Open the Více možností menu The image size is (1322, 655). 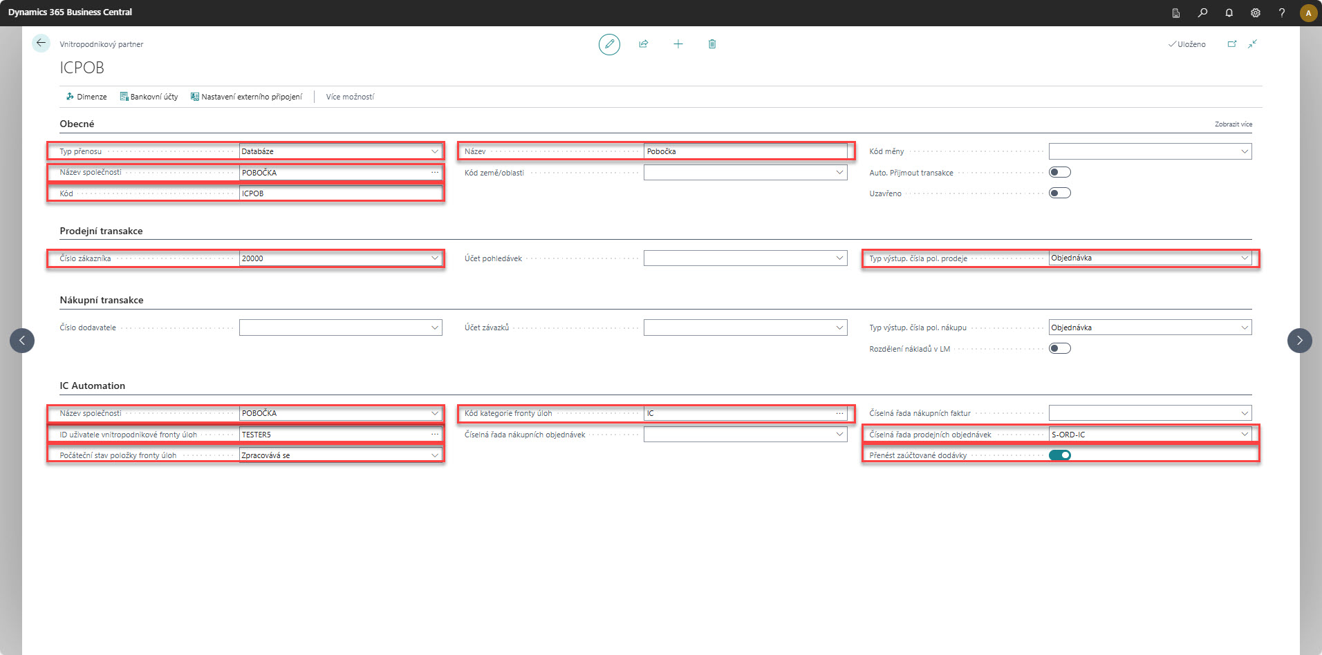point(350,97)
